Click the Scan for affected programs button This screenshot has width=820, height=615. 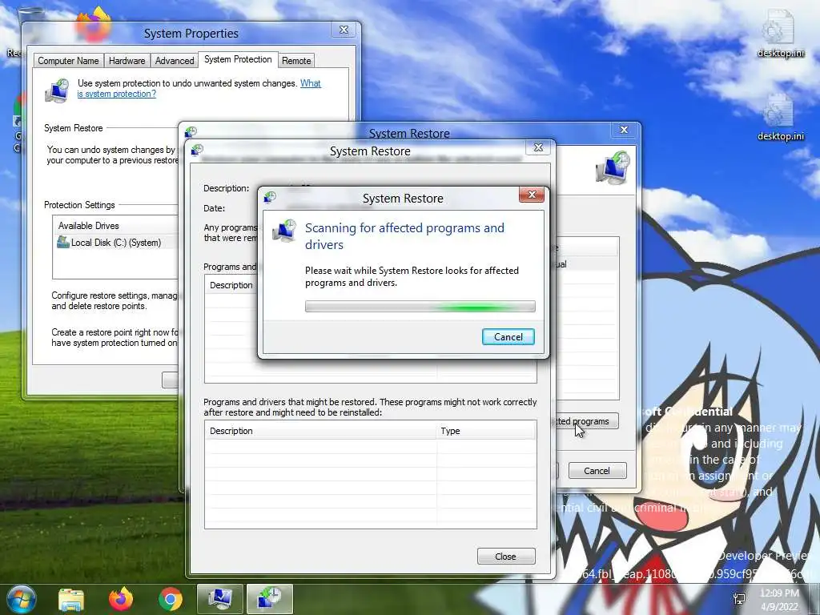click(586, 421)
